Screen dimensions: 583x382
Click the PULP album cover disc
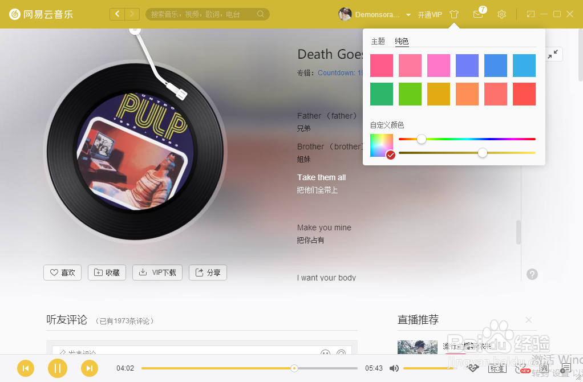[x=135, y=152]
